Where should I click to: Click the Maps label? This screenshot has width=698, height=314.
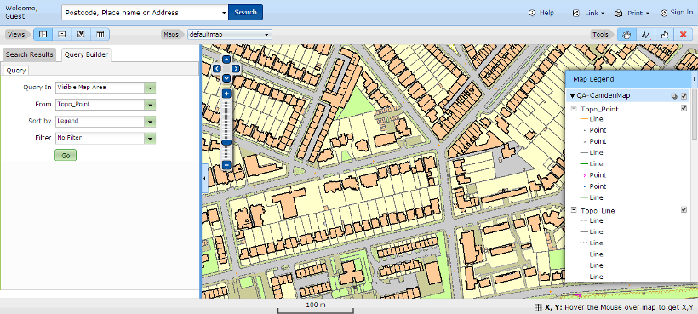pyautogui.click(x=171, y=34)
